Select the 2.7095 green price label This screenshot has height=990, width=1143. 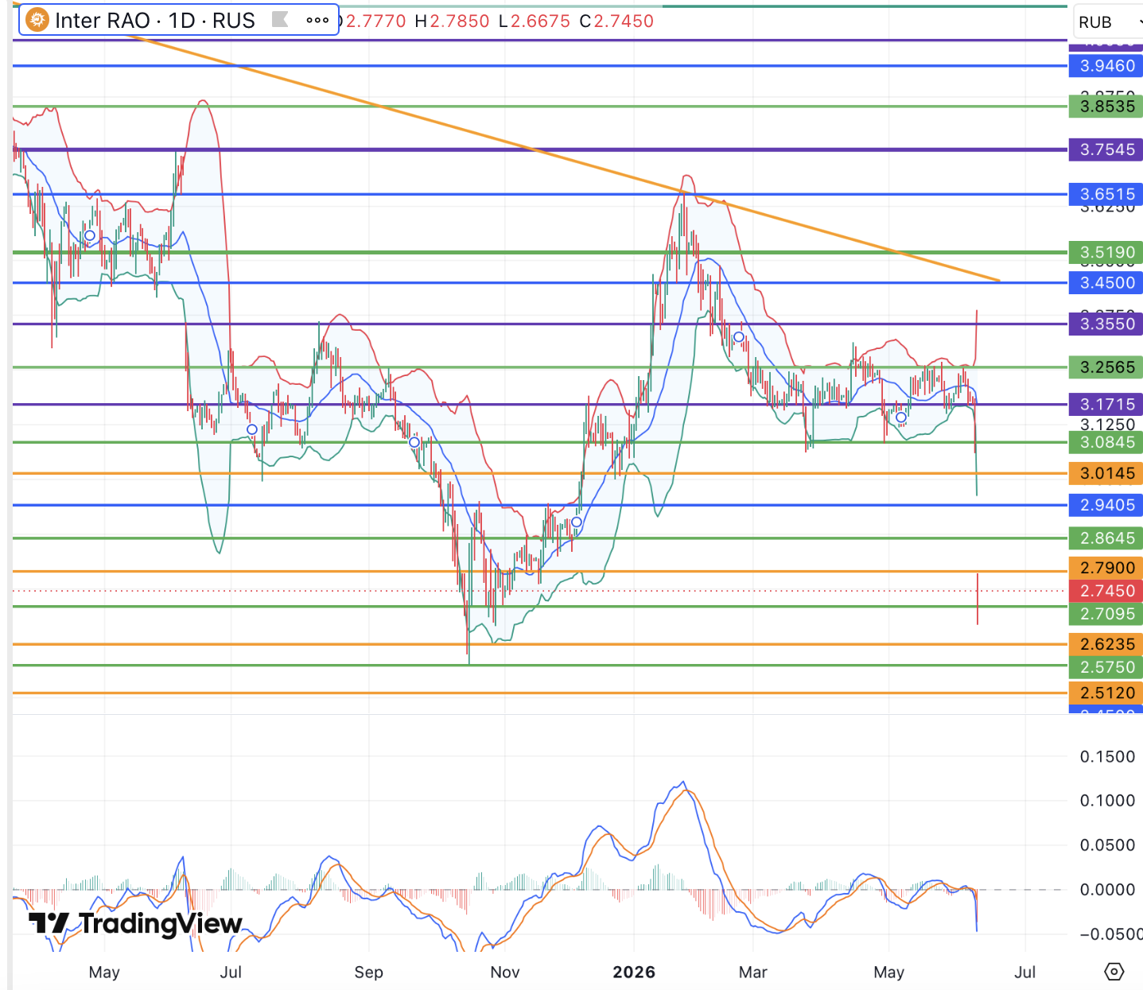pyautogui.click(x=1106, y=614)
